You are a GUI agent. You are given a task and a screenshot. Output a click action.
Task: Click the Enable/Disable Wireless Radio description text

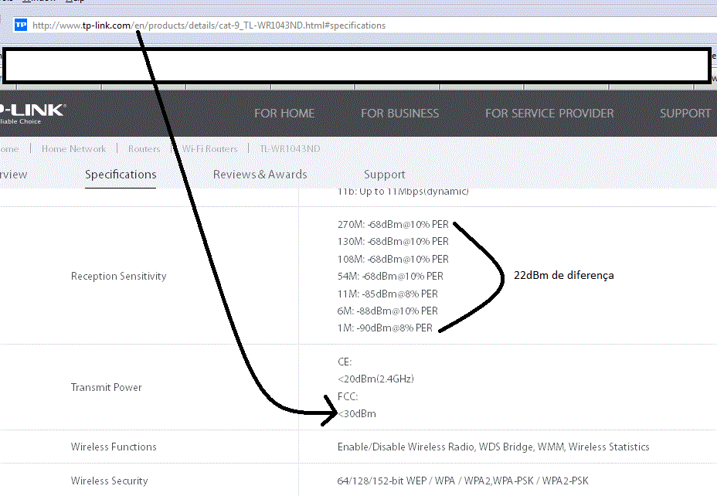coord(494,447)
